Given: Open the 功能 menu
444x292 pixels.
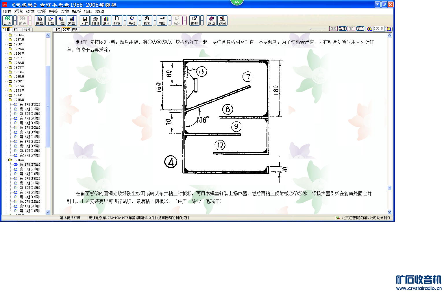Looking at the screenshot, I should (42, 12).
